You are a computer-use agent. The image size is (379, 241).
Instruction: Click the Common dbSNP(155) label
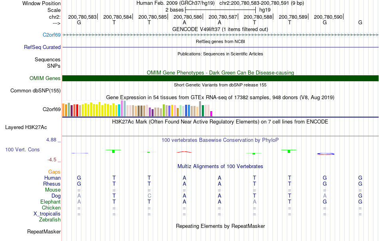(x=35, y=91)
